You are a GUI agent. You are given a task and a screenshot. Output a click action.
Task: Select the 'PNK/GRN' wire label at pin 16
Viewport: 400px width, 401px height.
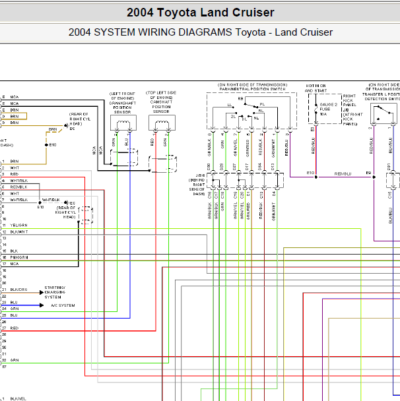point(19,257)
